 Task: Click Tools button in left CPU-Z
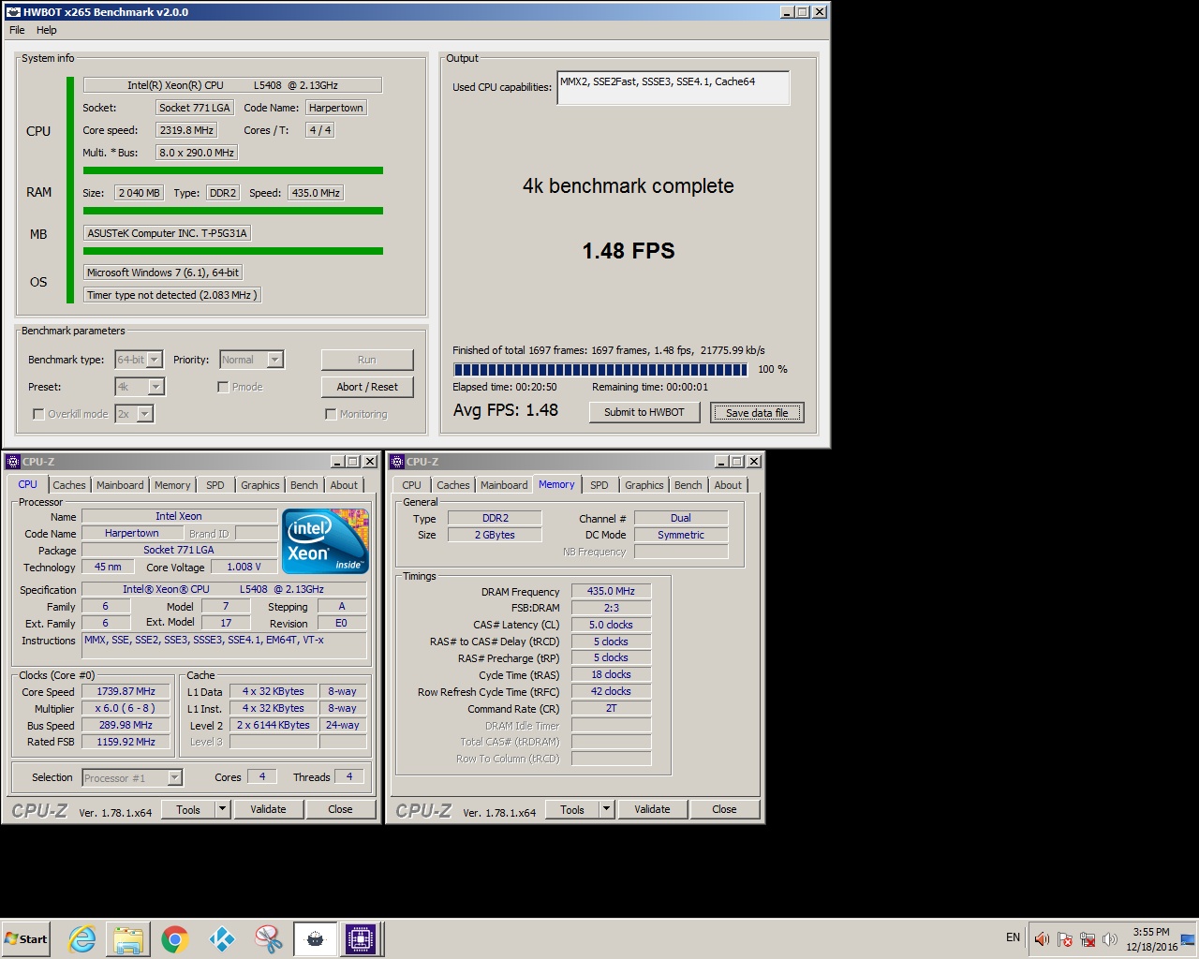[188, 809]
